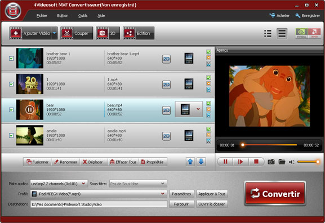Switch to compact list view icon
The height and width of the screenshot is (223, 325).
click(x=282, y=33)
